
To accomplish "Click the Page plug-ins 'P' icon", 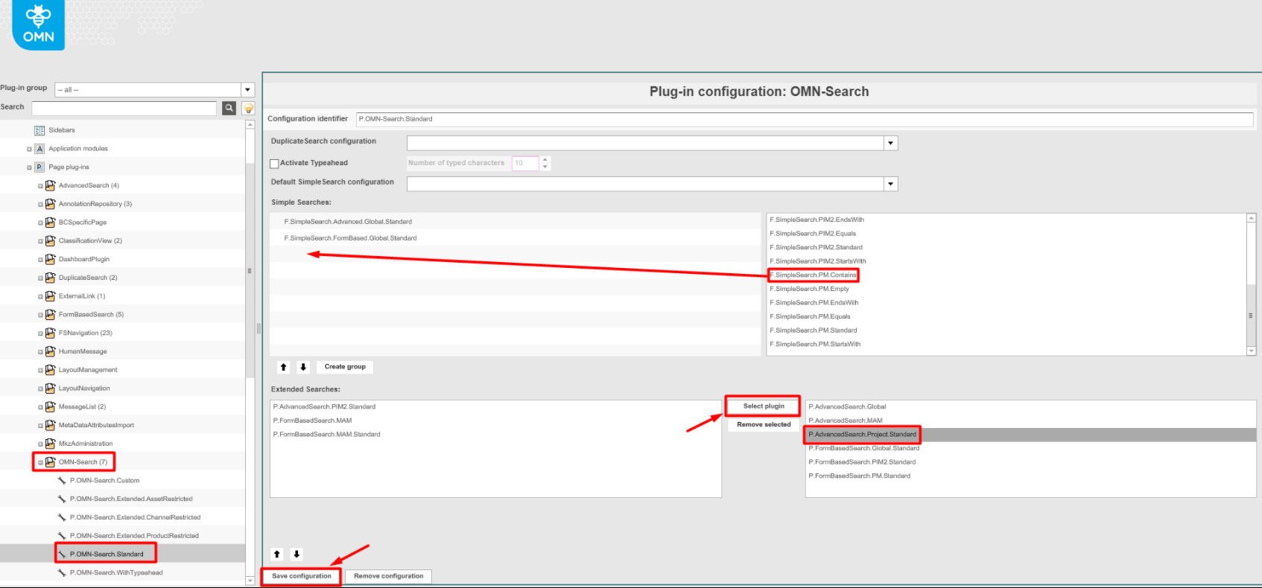I will coord(39,167).
